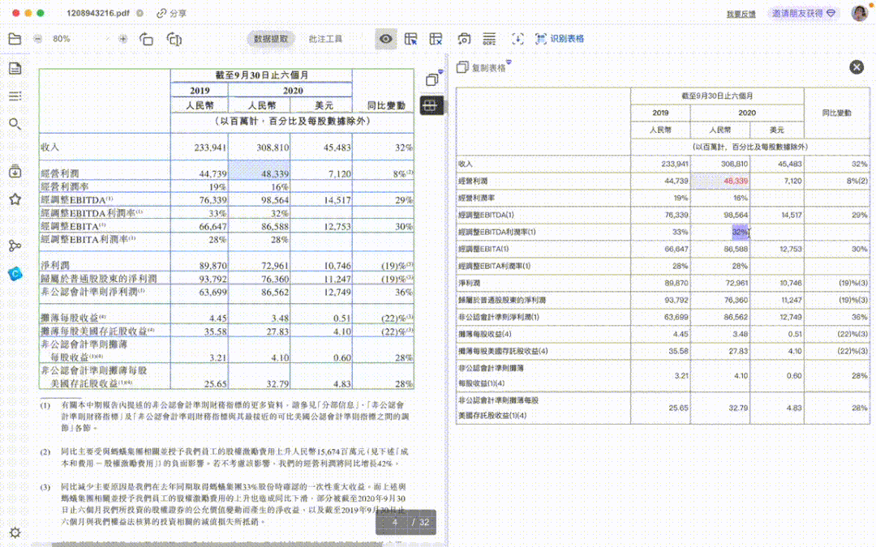
Task: Zoom out with the minus button
Action: click(37, 39)
